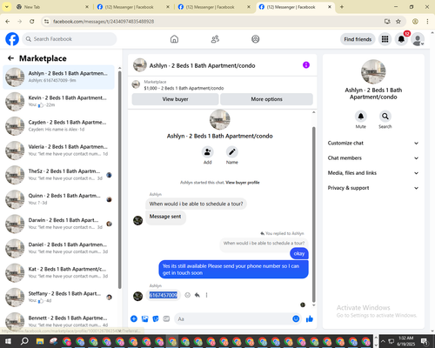Open the Cayden conversation
The width and height of the screenshot is (435, 348).
pyautogui.click(x=58, y=126)
